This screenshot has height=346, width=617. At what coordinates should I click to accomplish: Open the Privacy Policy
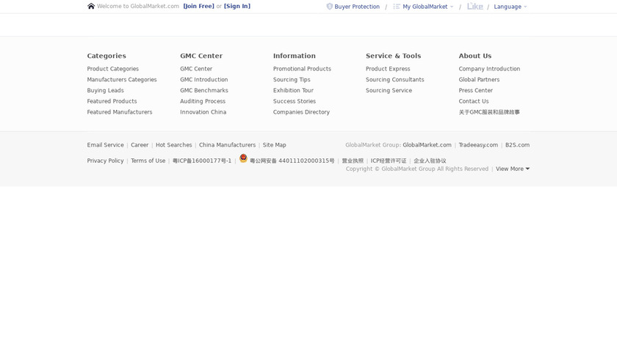tap(106, 161)
